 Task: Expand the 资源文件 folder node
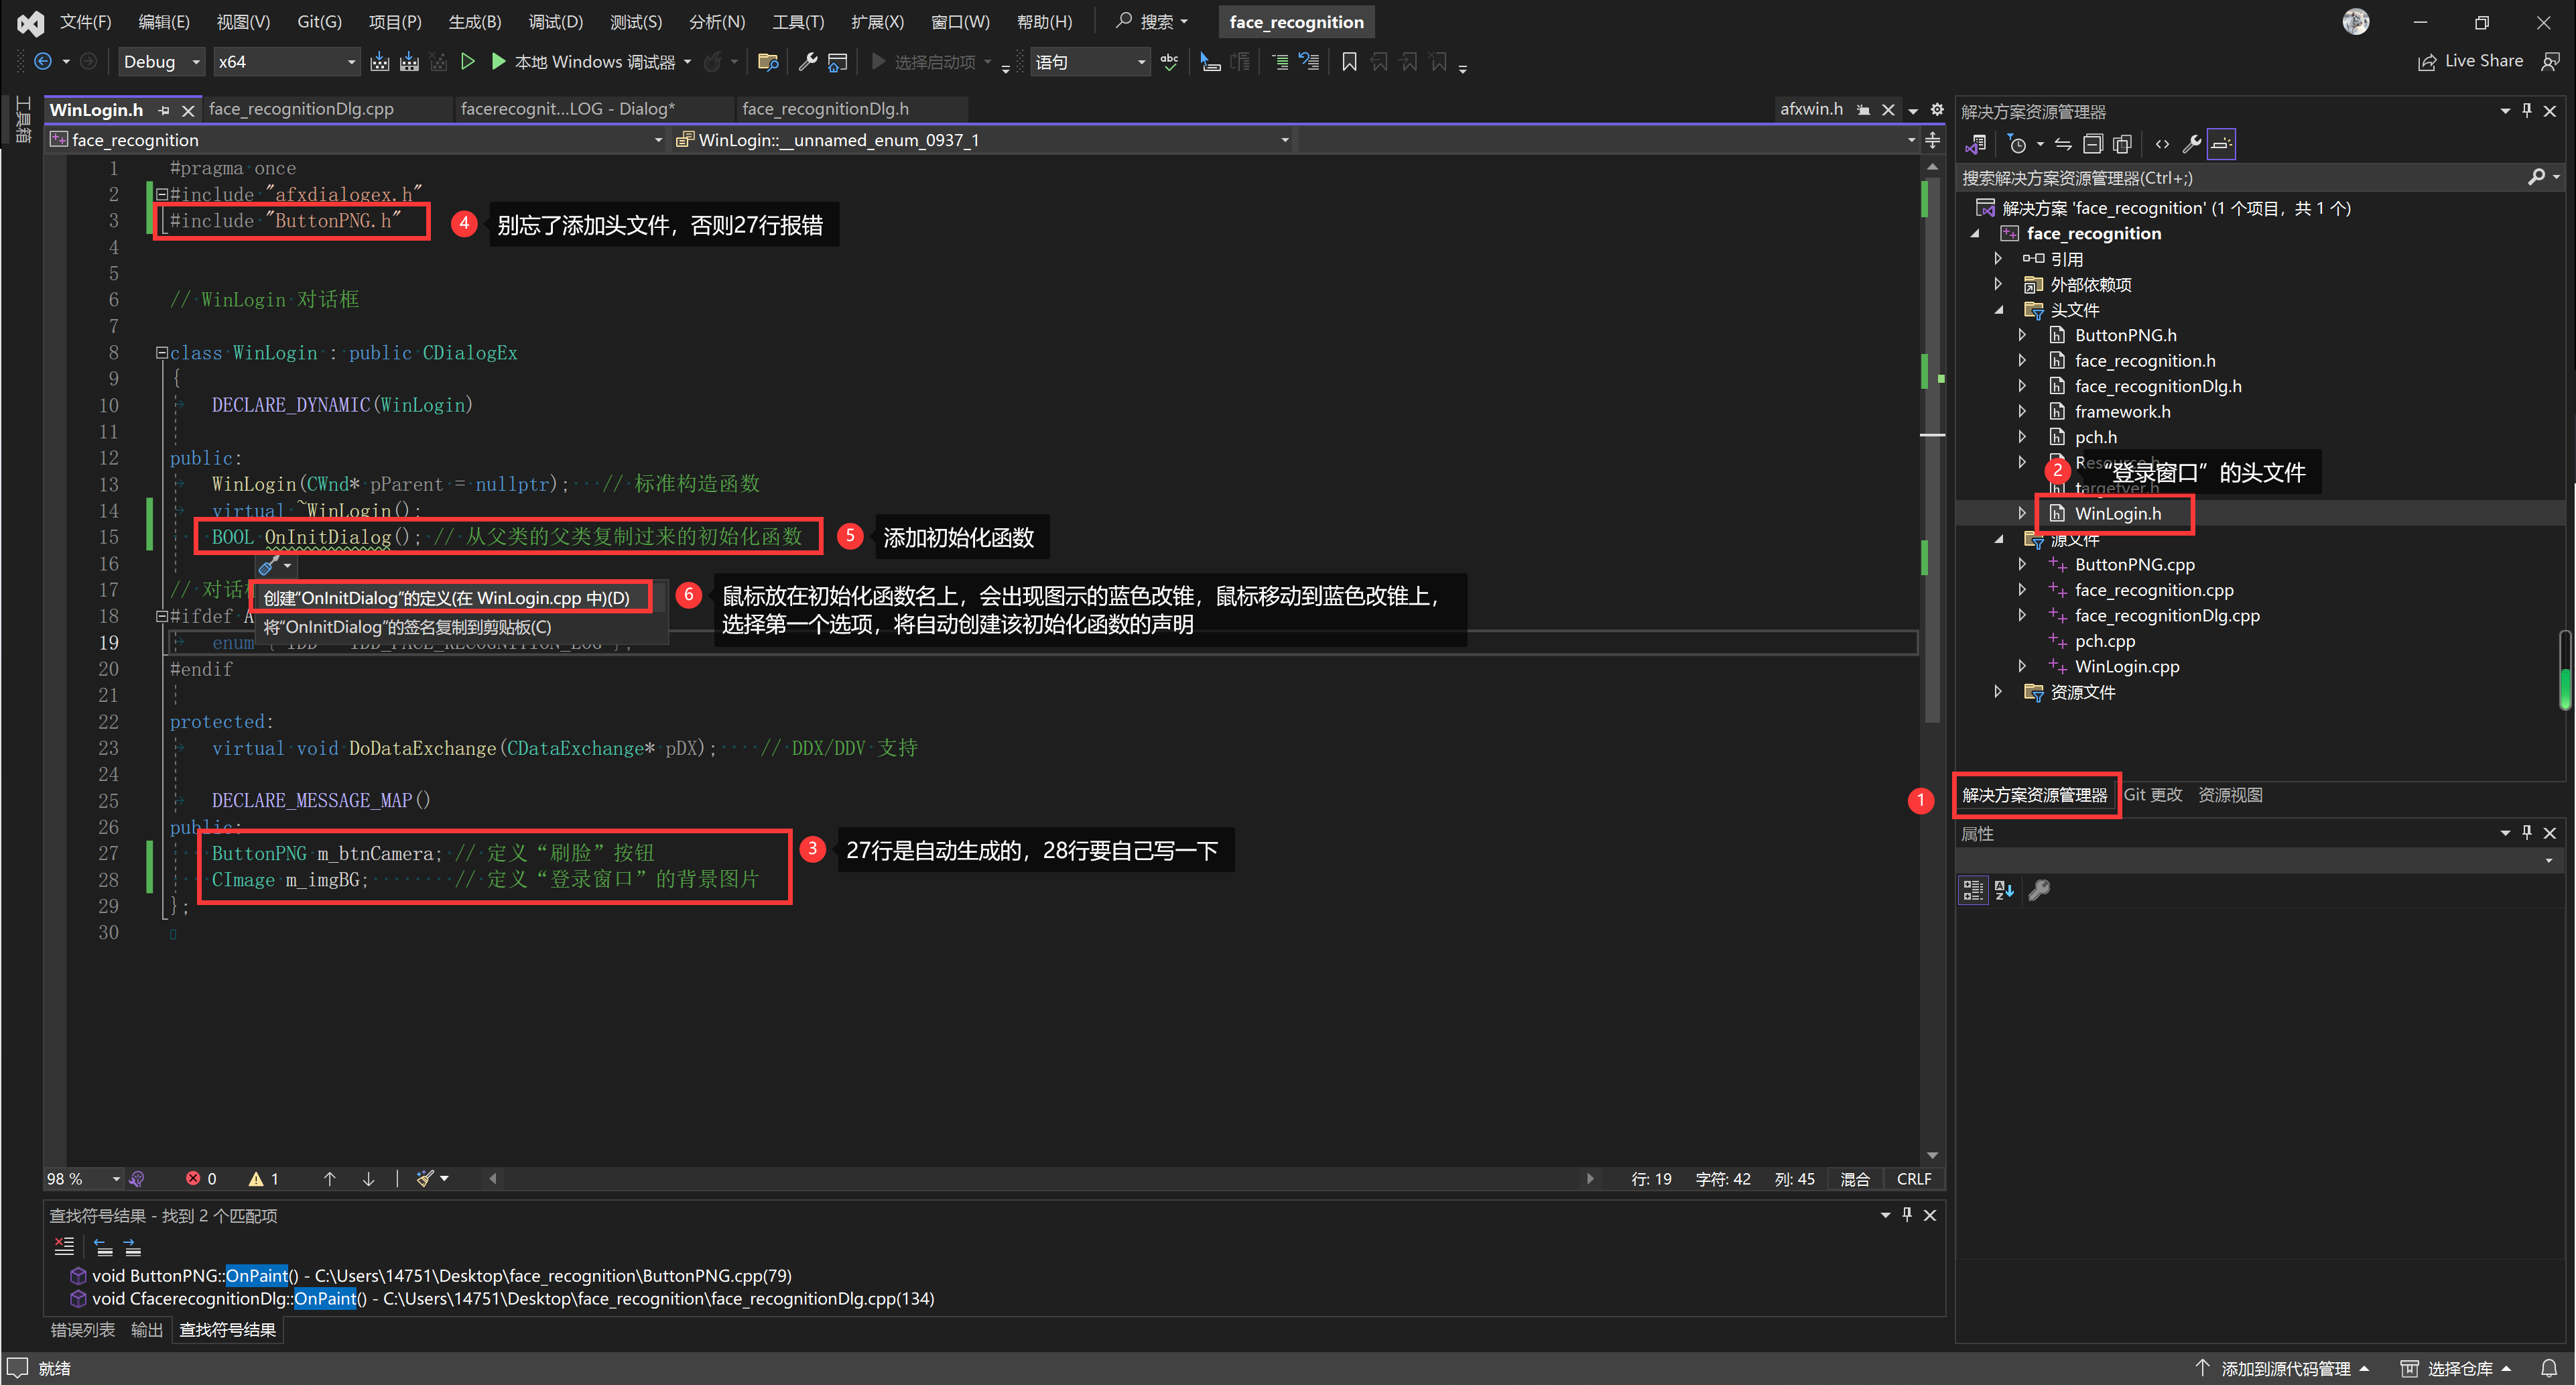pos(1998,692)
